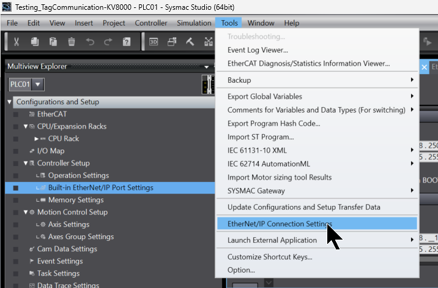Viewport: 438px width, 288px height.
Task: Click the Sysmac Studio title bar icon
Action: click(7, 7)
